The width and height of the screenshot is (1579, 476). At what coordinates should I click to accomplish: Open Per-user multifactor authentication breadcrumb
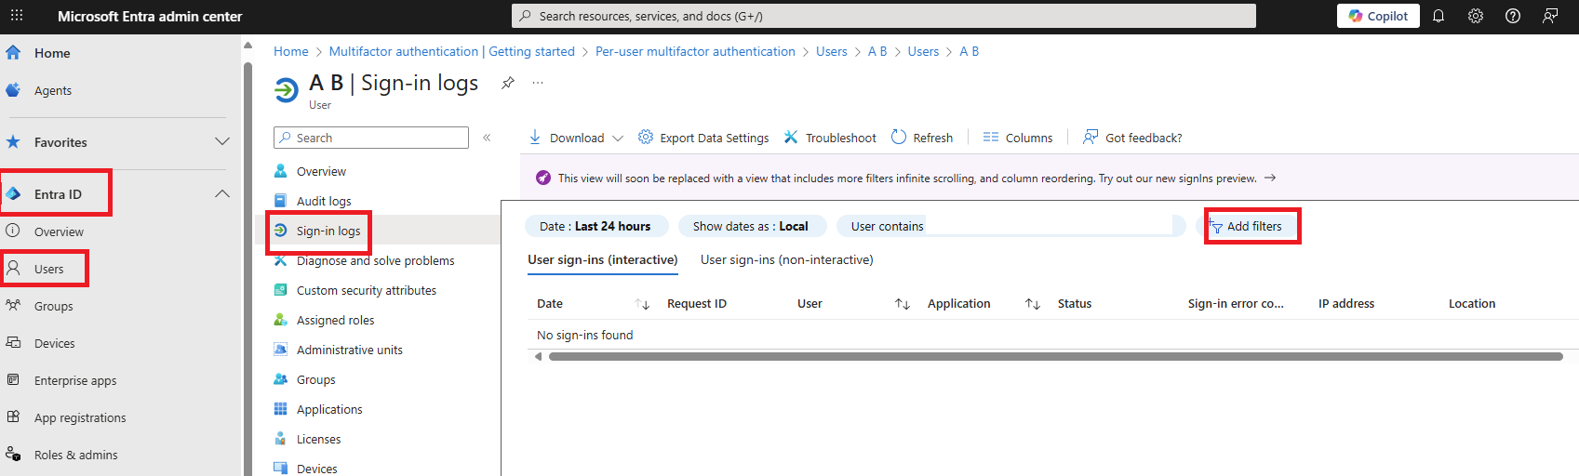pos(695,51)
